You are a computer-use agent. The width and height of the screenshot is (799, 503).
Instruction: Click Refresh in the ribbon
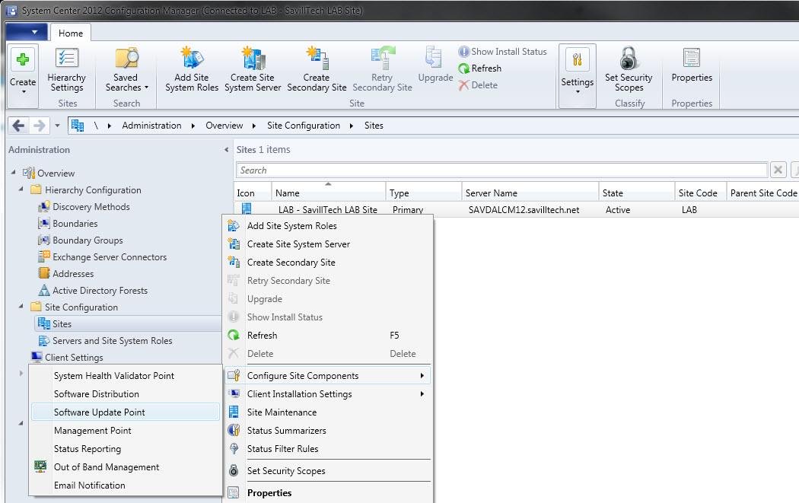(x=479, y=68)
